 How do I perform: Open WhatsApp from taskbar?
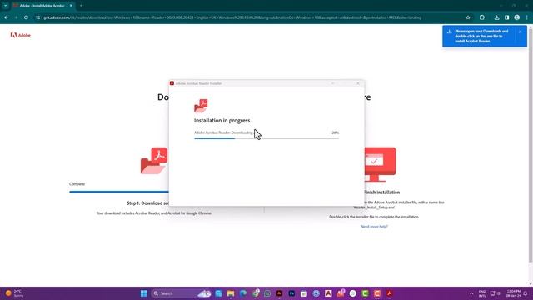point(267,293)
